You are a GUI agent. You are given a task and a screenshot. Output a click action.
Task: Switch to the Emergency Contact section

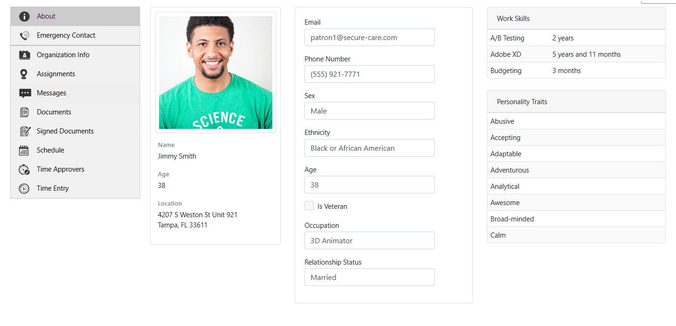[x=66, y=35]
